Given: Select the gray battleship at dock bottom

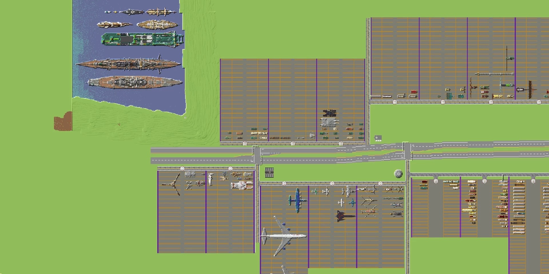Looking at the screenshot, I should (135, 82).
